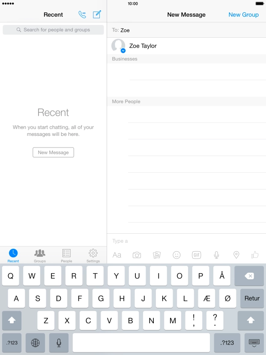Tap the New Message button under Recent
The image size is (266, 355).
[x=53, y=152]
